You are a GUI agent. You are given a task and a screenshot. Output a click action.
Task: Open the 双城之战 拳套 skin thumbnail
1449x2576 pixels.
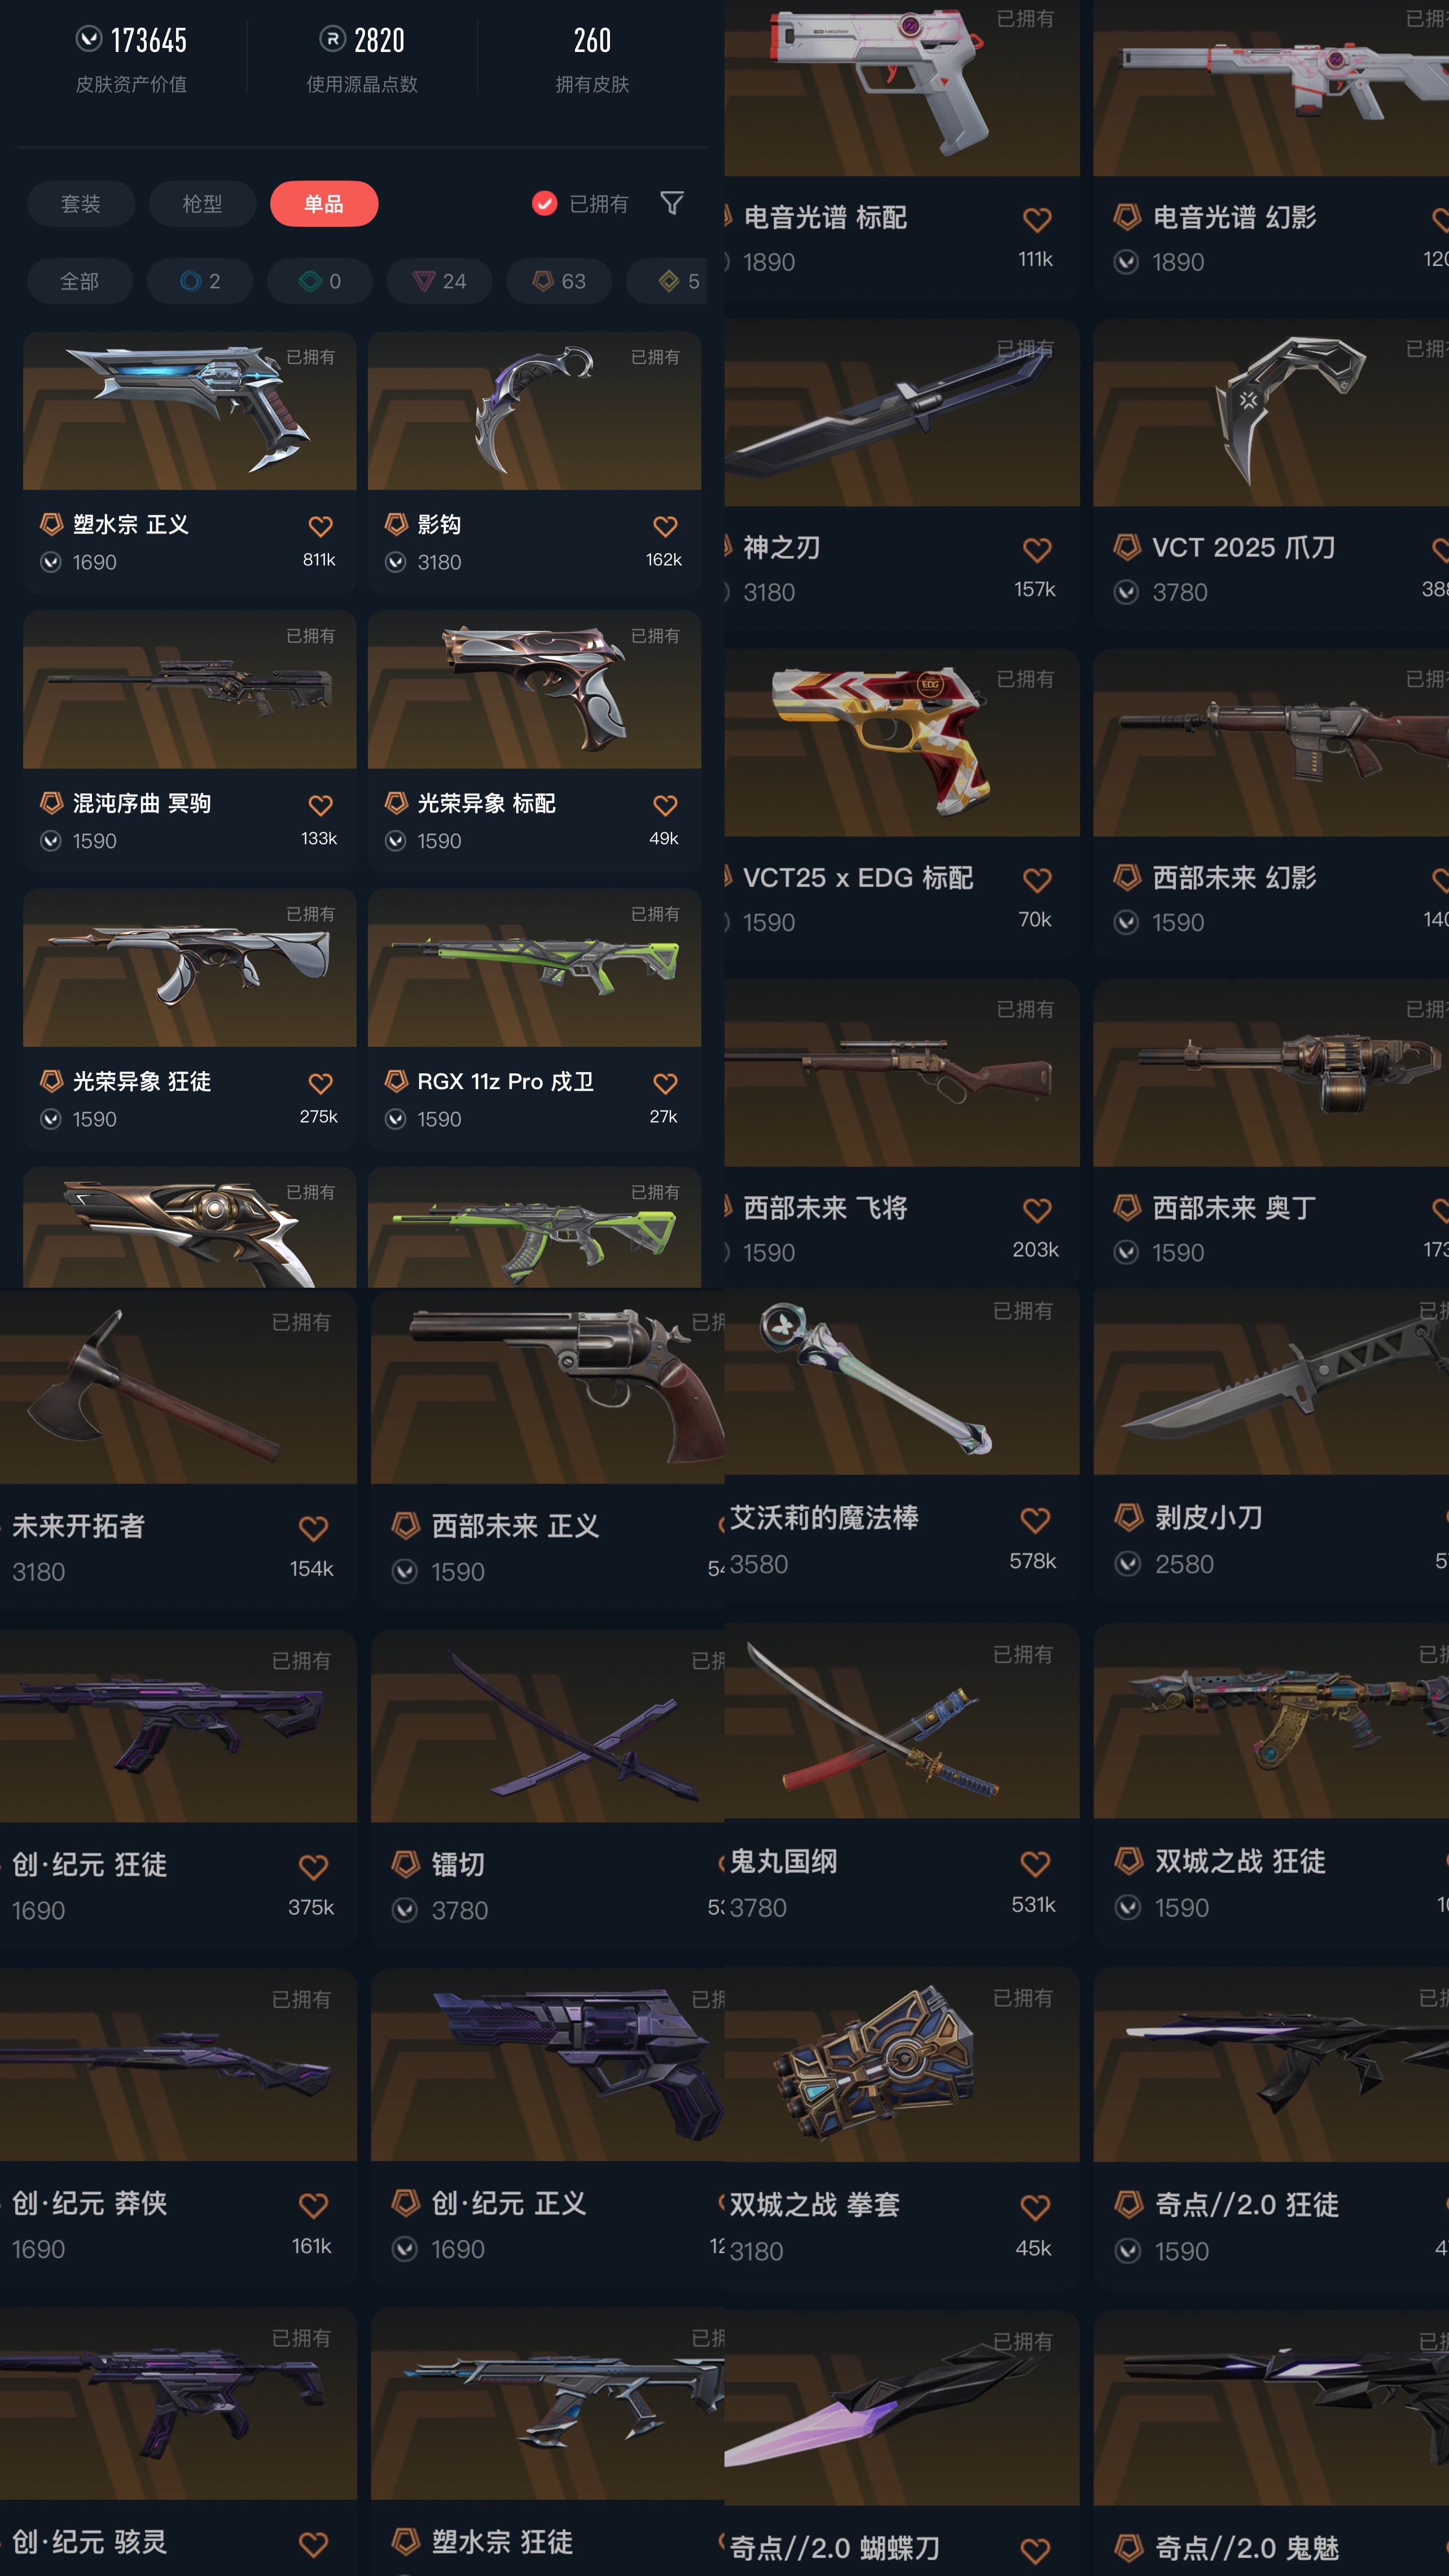(901, 2065)
